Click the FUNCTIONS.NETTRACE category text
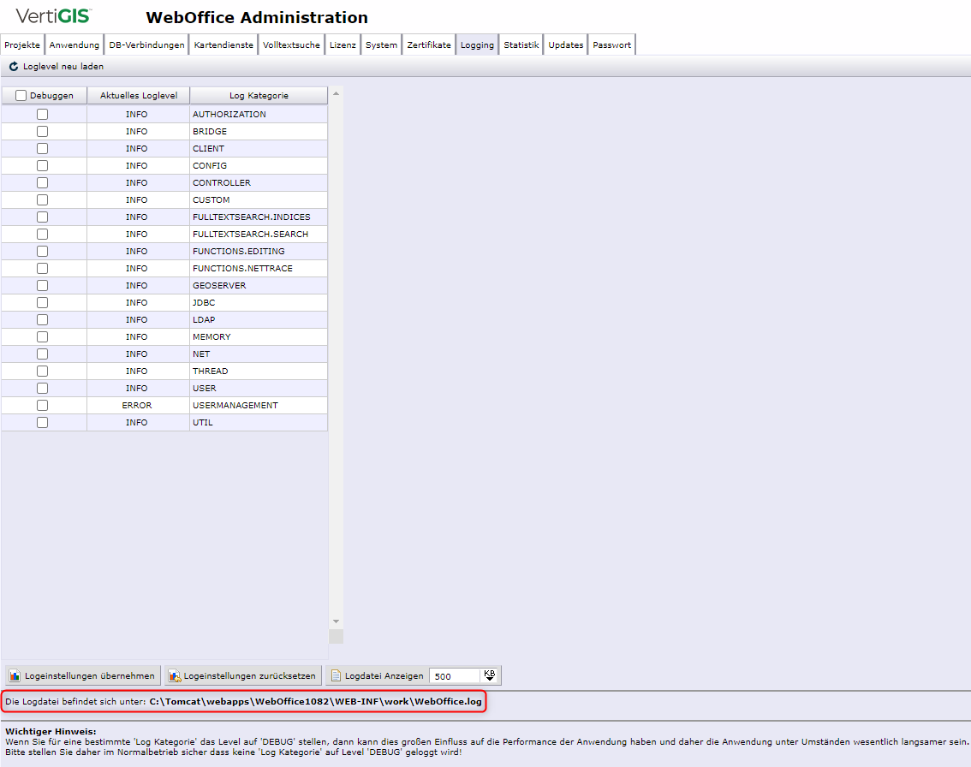The height and width of the screenshot is (767, 971). point(243,268)
